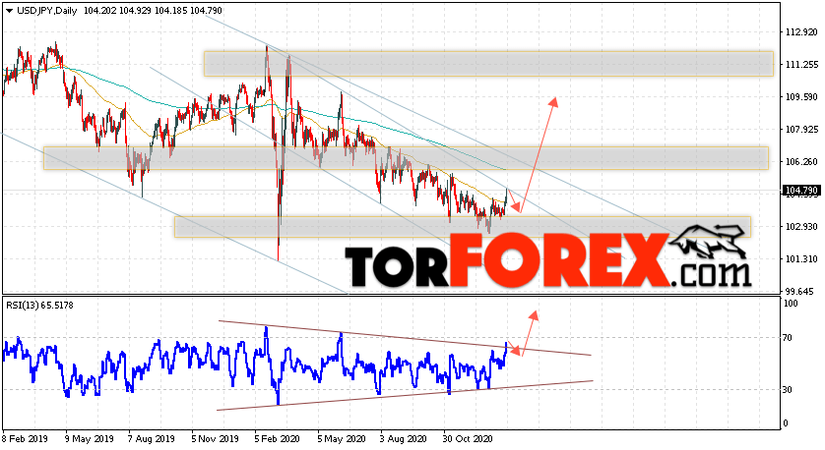
Task: Click price axis label 99.645
Action: pos(799,291)
